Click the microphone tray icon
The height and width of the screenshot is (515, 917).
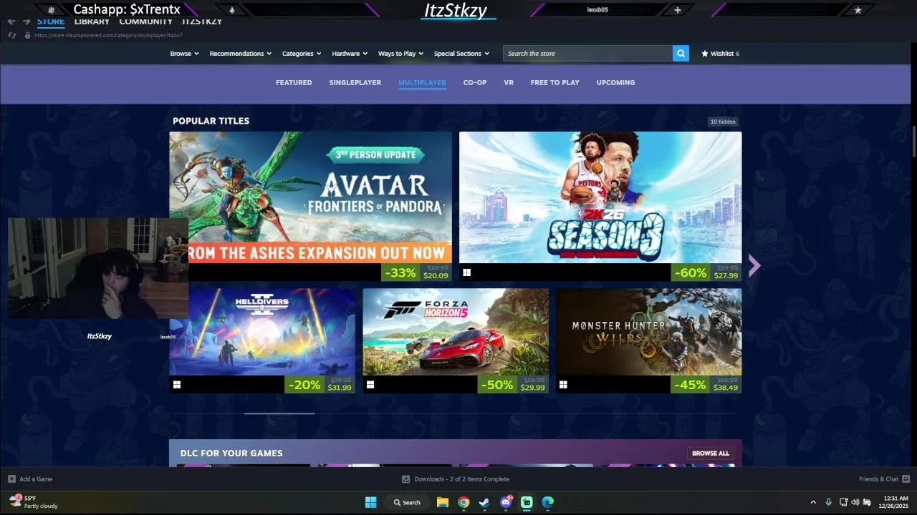pyautogui.click(x=829, y=502)
